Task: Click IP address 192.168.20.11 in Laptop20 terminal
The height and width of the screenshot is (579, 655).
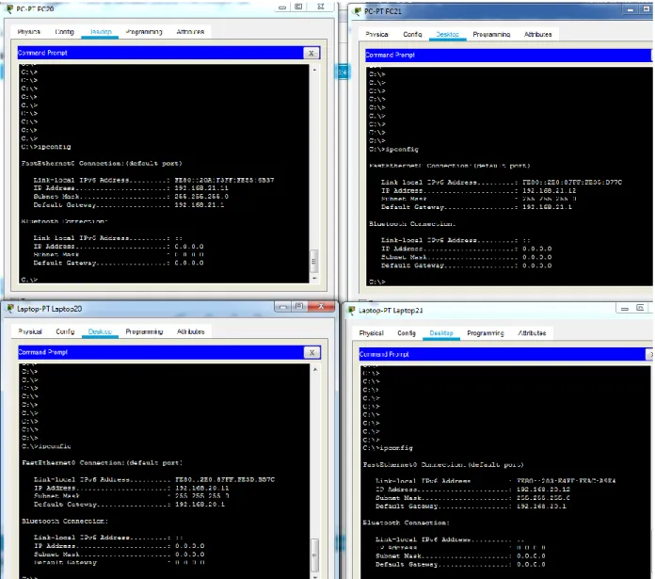Action: tap(202, 488)
